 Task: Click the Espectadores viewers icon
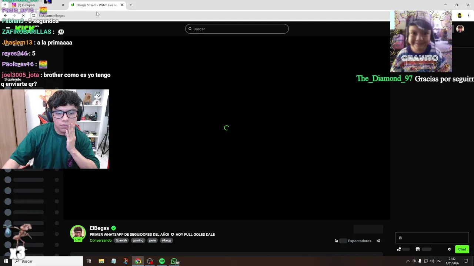click(336, 241)
